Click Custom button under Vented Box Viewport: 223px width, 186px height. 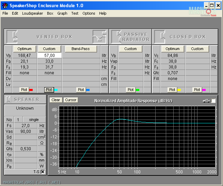49,49
